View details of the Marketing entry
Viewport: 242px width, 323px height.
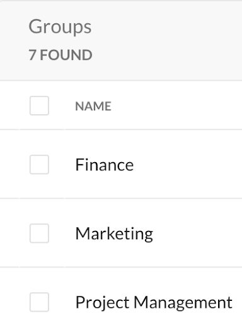(x=114, y=234)
